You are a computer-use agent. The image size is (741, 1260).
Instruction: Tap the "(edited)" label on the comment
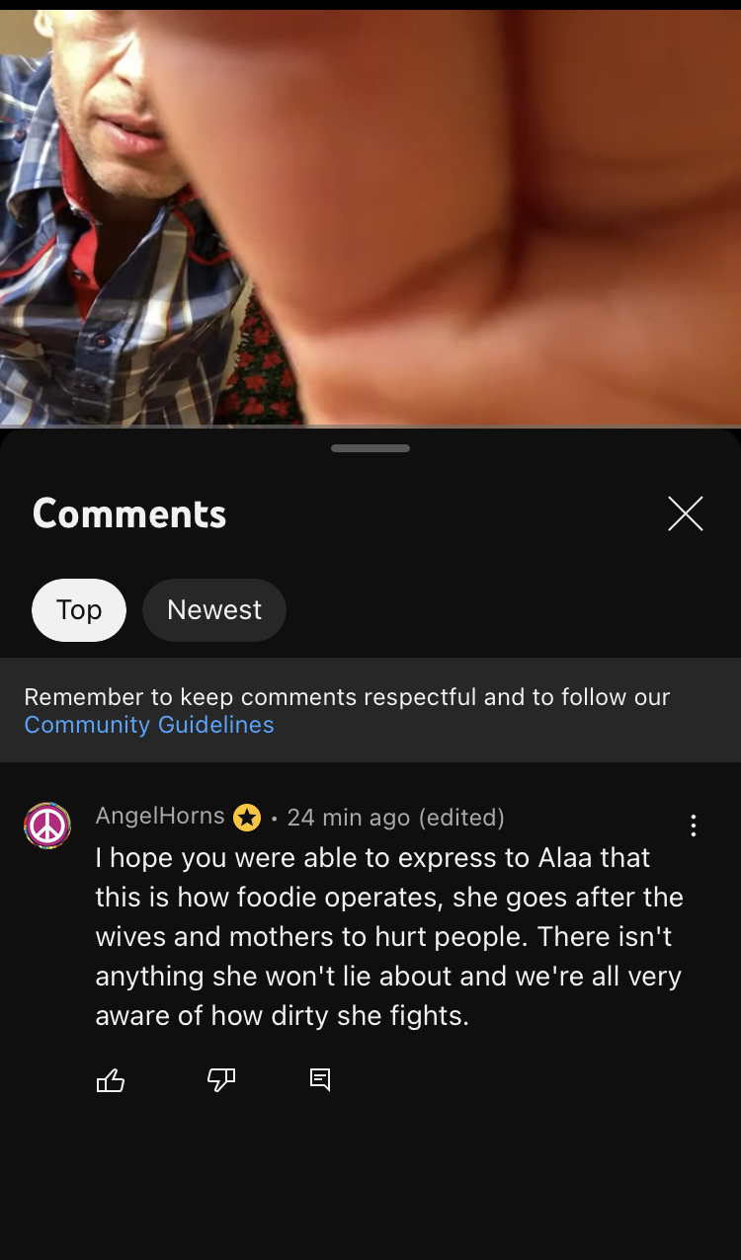point(461,818)
